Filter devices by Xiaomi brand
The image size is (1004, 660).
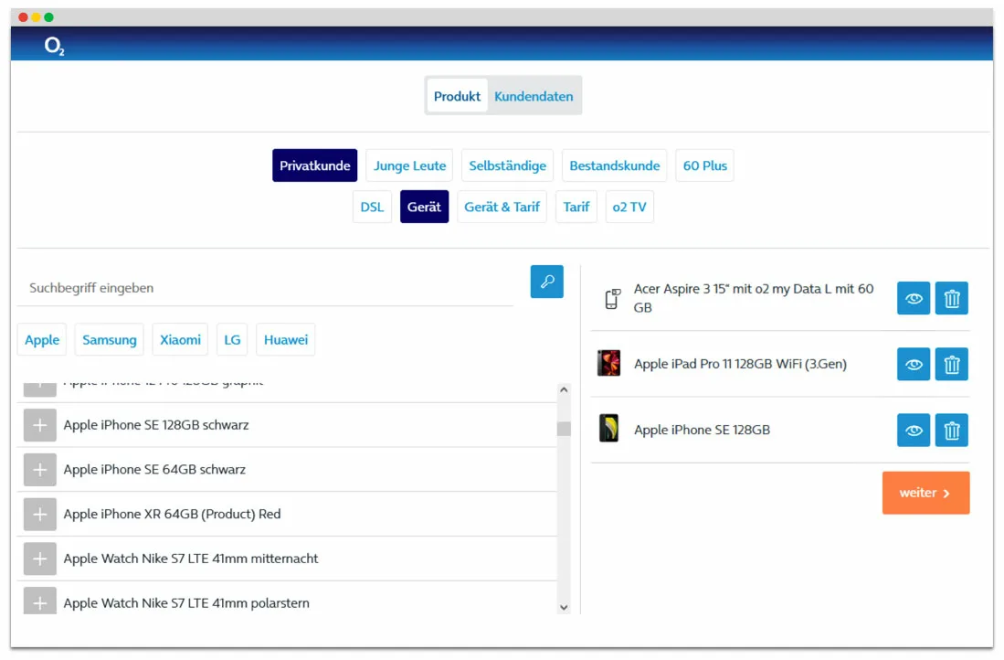point(180,340)
